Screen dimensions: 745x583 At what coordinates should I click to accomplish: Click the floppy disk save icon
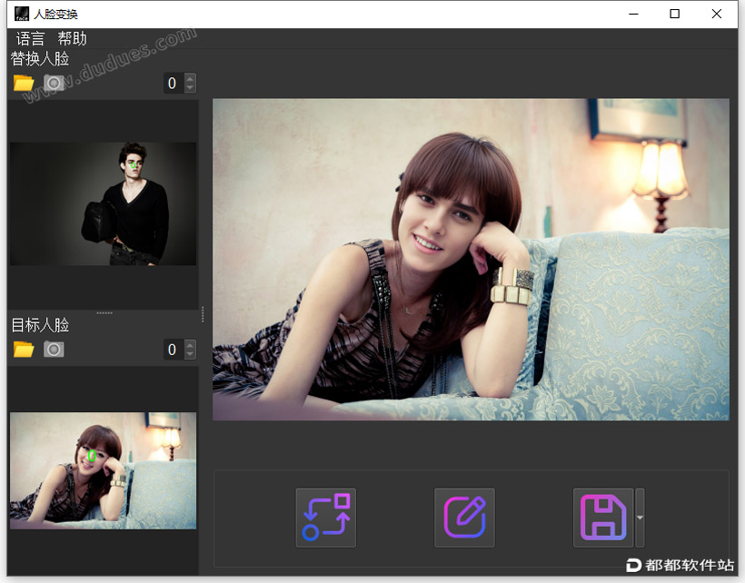pos(603,518)
